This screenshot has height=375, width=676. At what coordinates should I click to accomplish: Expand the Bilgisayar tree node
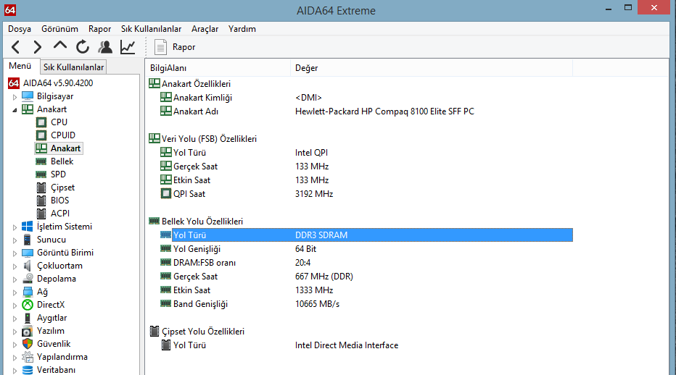15,96
